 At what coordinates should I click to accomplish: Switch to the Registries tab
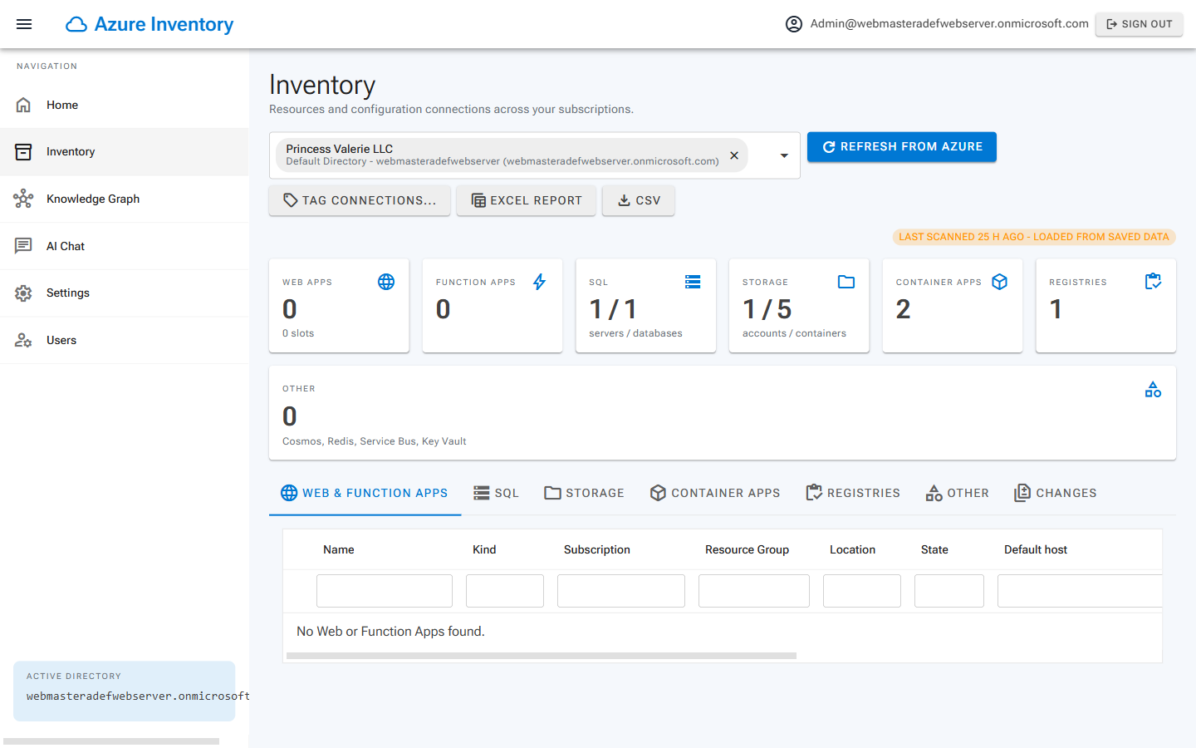coord(853,493)
